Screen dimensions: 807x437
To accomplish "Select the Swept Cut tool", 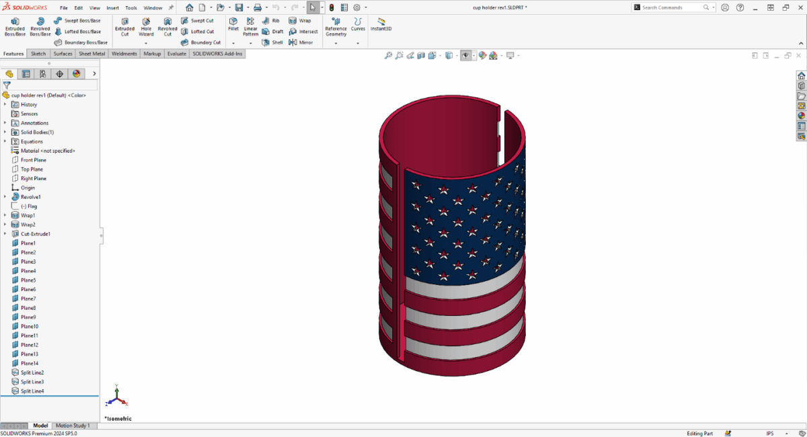I will pos(201,20).
